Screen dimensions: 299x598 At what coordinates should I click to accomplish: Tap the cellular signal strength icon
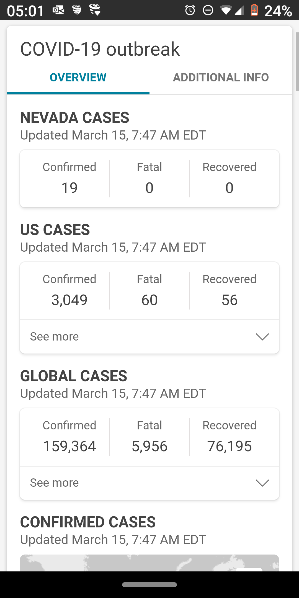pyautogui.click(x=239, y=11)
